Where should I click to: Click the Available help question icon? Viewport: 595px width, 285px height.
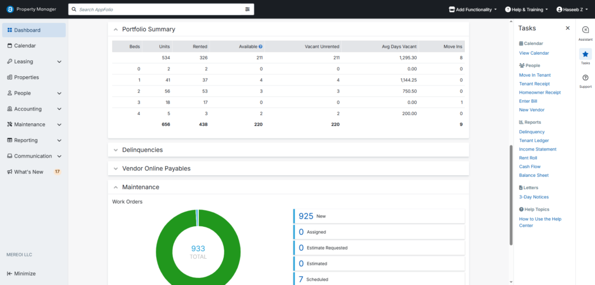(261, 47)
